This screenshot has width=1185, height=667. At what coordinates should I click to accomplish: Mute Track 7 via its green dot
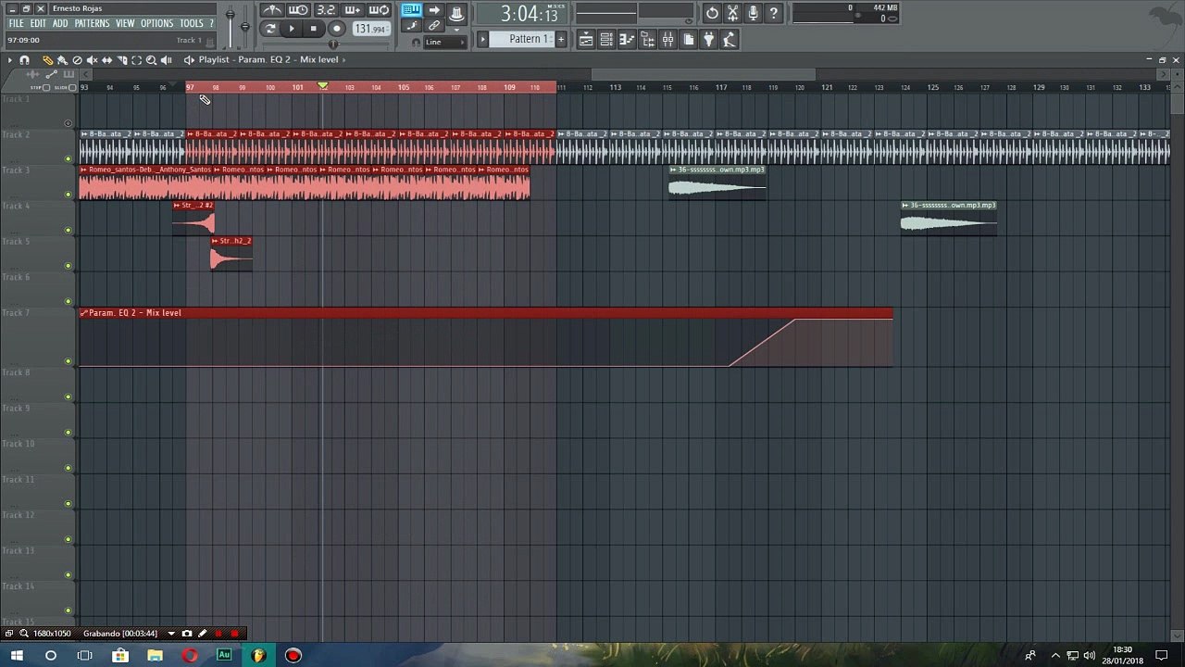(68, 360)
